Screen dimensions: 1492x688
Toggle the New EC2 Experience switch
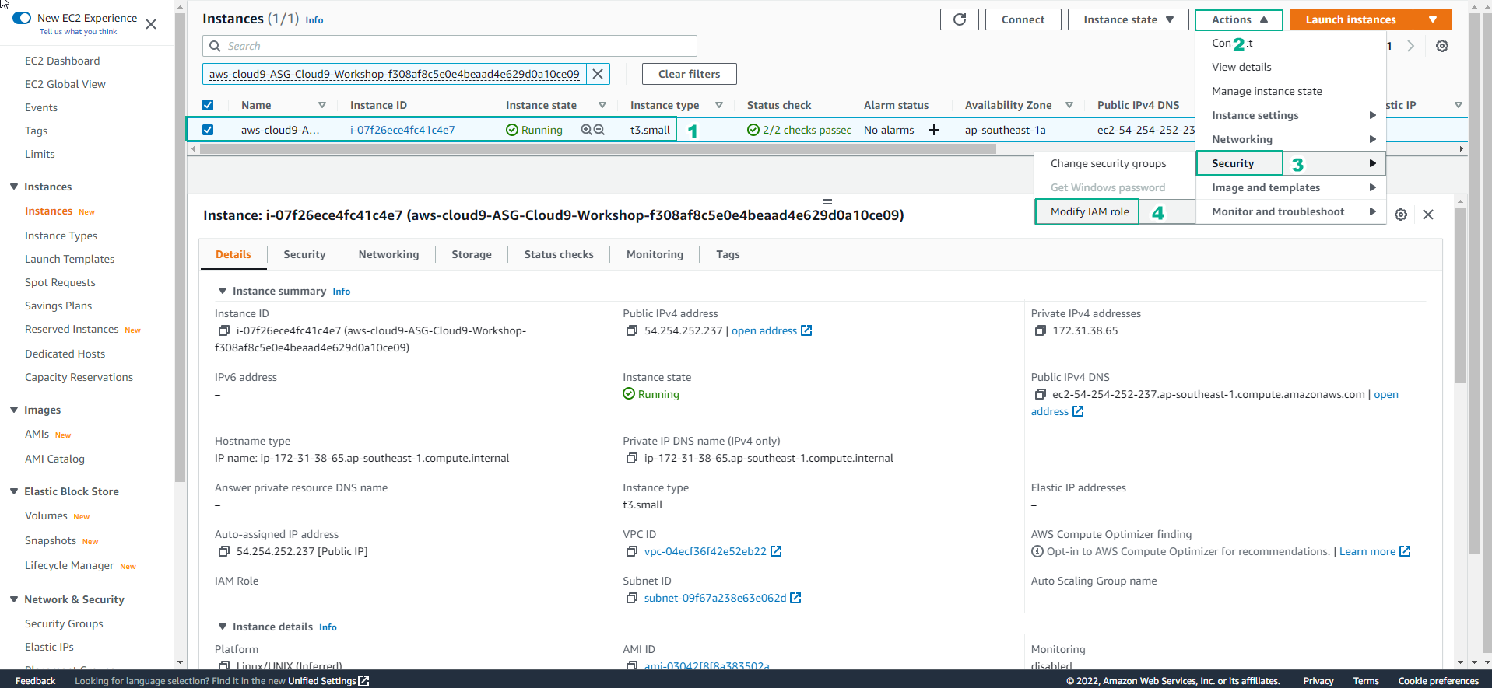click(22, 18)
